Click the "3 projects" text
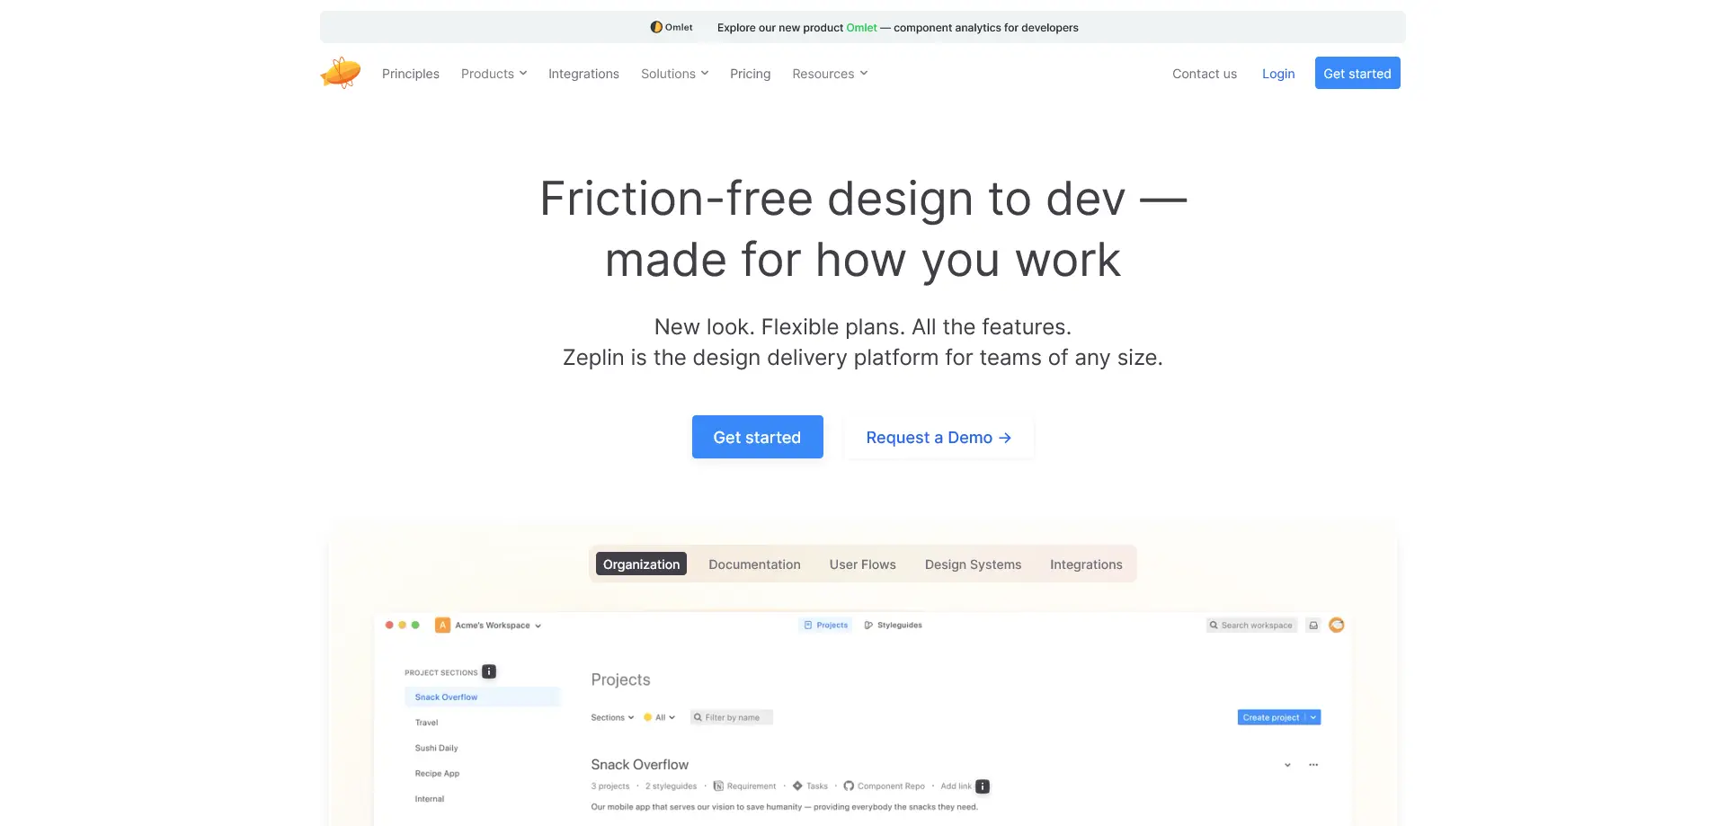 coord(610,786)
